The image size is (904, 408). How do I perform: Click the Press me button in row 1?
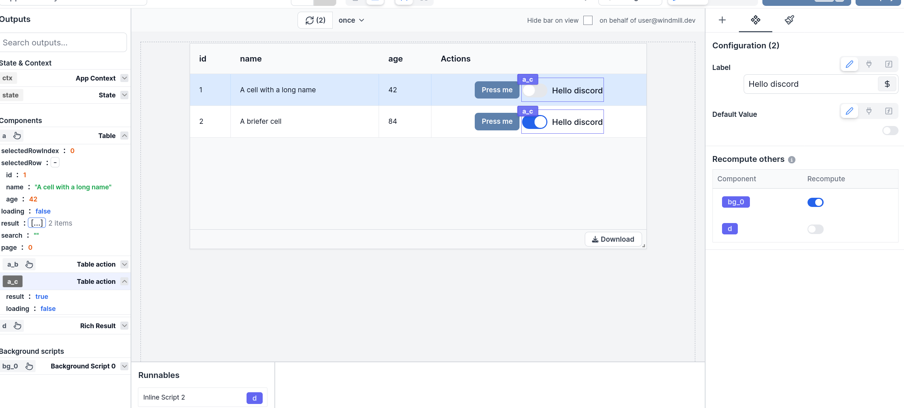tap(496, 90)
